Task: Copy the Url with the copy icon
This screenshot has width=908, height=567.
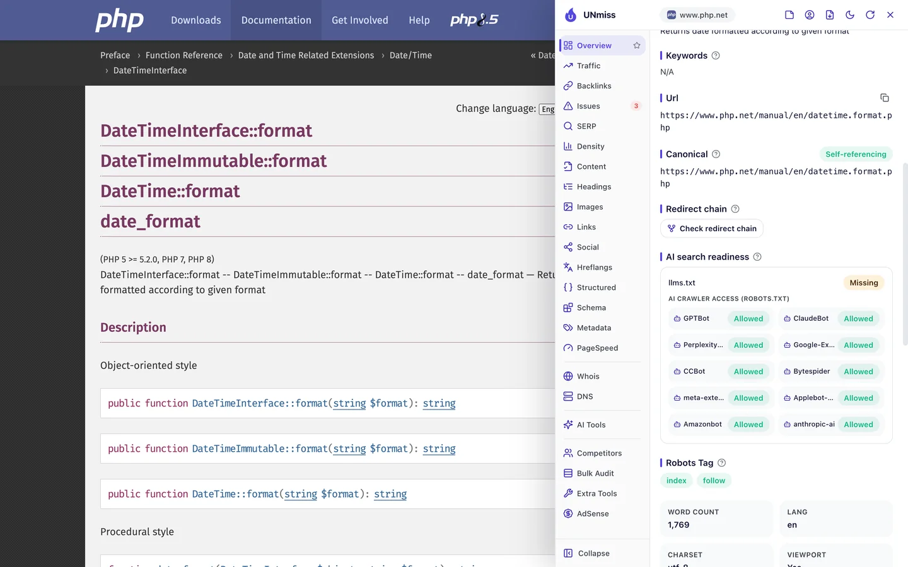Action: coord(885,98)
